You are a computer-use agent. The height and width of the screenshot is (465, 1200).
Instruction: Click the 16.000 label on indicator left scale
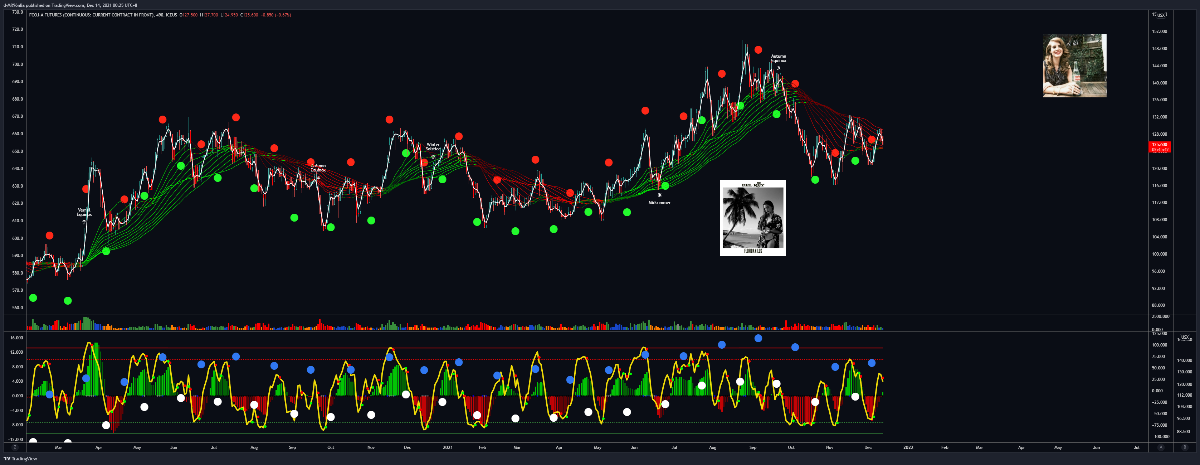16,338
